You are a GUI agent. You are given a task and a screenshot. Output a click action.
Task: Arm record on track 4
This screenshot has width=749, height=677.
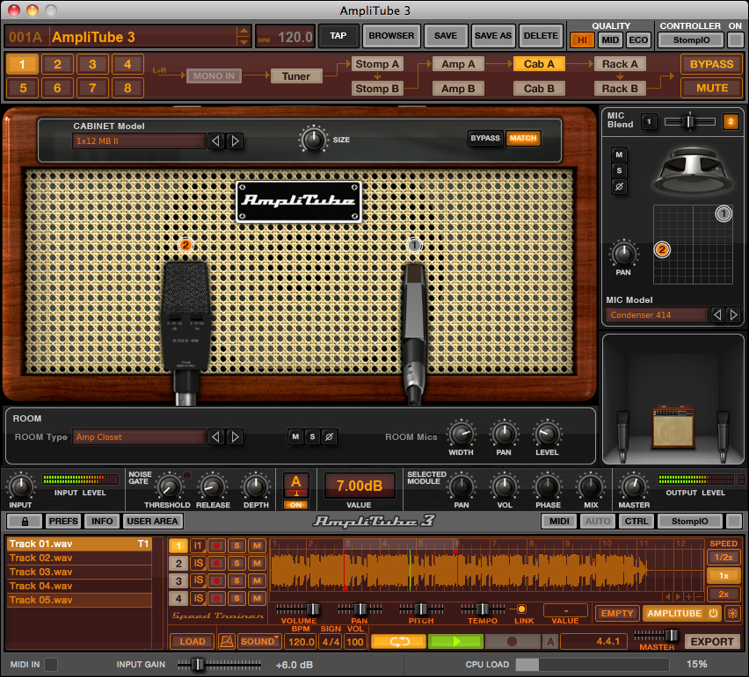pos(216,598)
